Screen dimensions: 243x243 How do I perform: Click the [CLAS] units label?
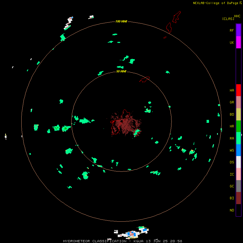click(228, 19)
